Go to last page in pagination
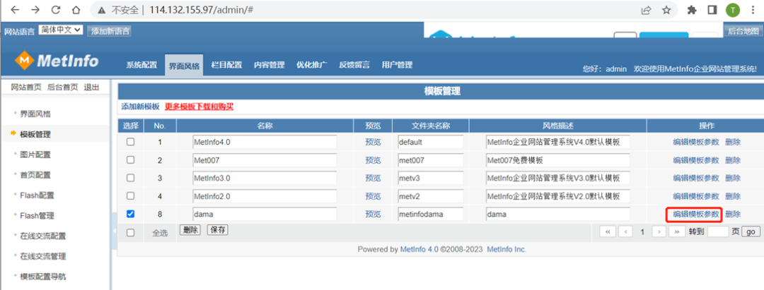This screenshot has width=764, height=290. coord(677,231)
